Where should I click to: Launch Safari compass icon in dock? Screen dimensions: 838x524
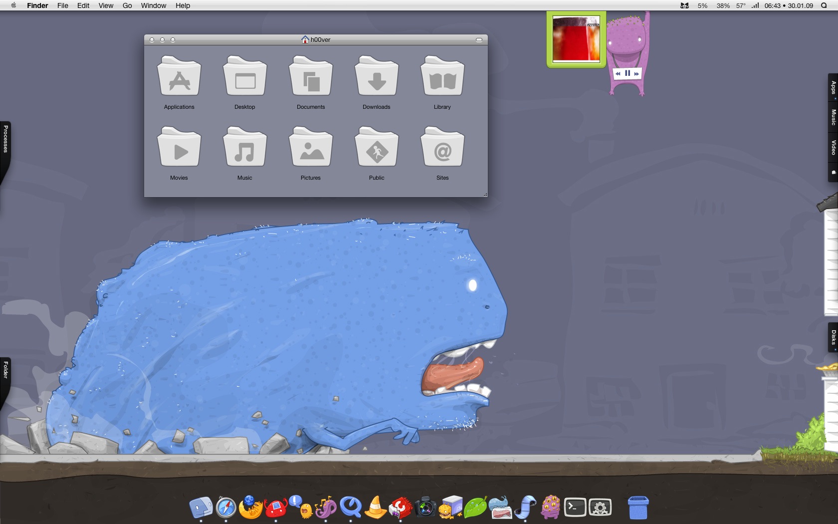226,508
